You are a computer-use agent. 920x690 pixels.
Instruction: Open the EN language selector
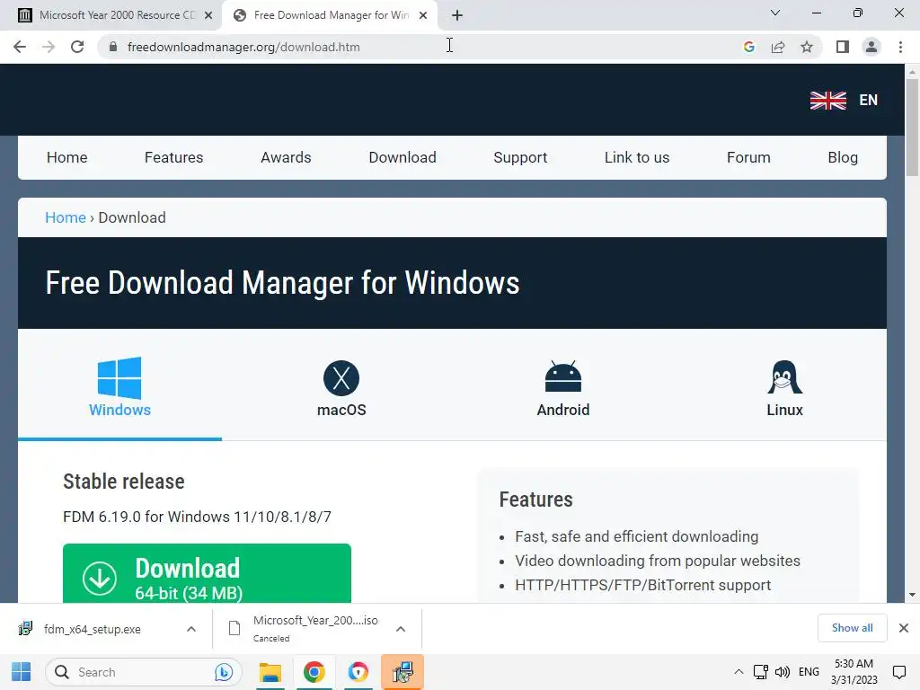pyautogui.click(x=869, y=101)
